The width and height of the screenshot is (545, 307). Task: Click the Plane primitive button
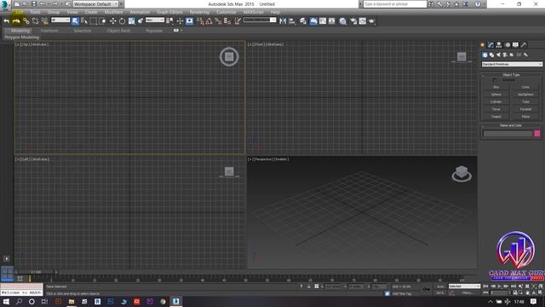(x=525, y=117)
